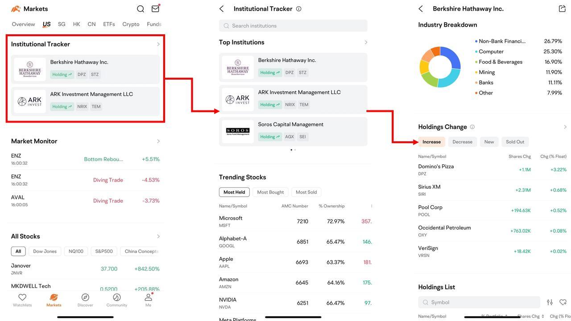The width and height of the screenshot is (571, 321).
Task: Open the Janover JNVR stock row
Action: (x=85, y=269)
